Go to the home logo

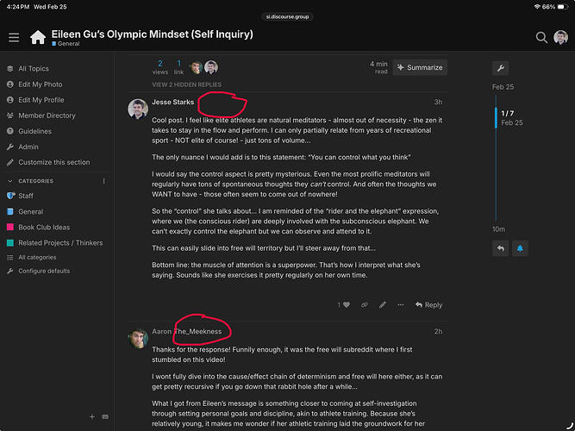(38, 37)
